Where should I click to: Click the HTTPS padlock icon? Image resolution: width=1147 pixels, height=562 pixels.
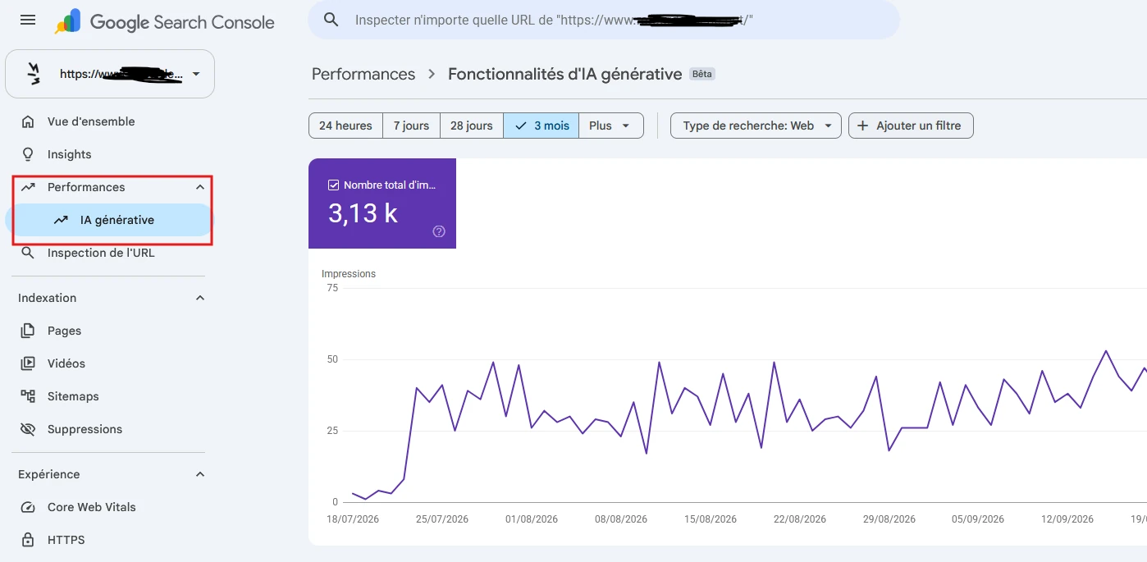tap(28, 540)
